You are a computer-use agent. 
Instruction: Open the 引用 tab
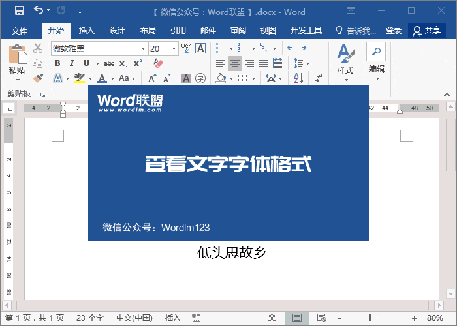[178, 31]
